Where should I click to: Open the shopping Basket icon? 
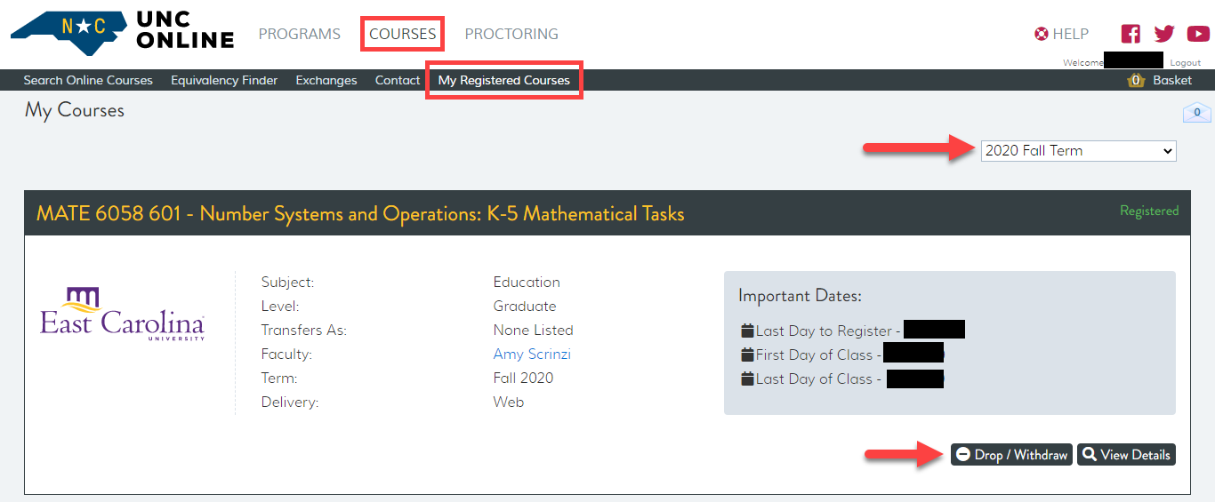click(x=1136, y=80)
